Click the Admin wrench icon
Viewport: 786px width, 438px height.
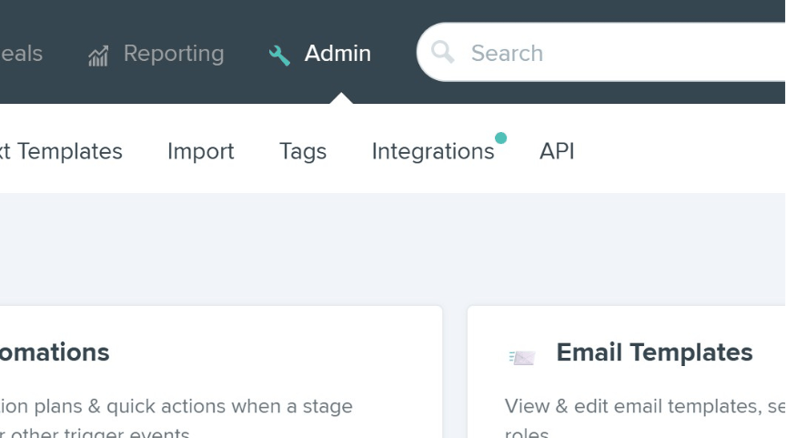pos(279,56)
